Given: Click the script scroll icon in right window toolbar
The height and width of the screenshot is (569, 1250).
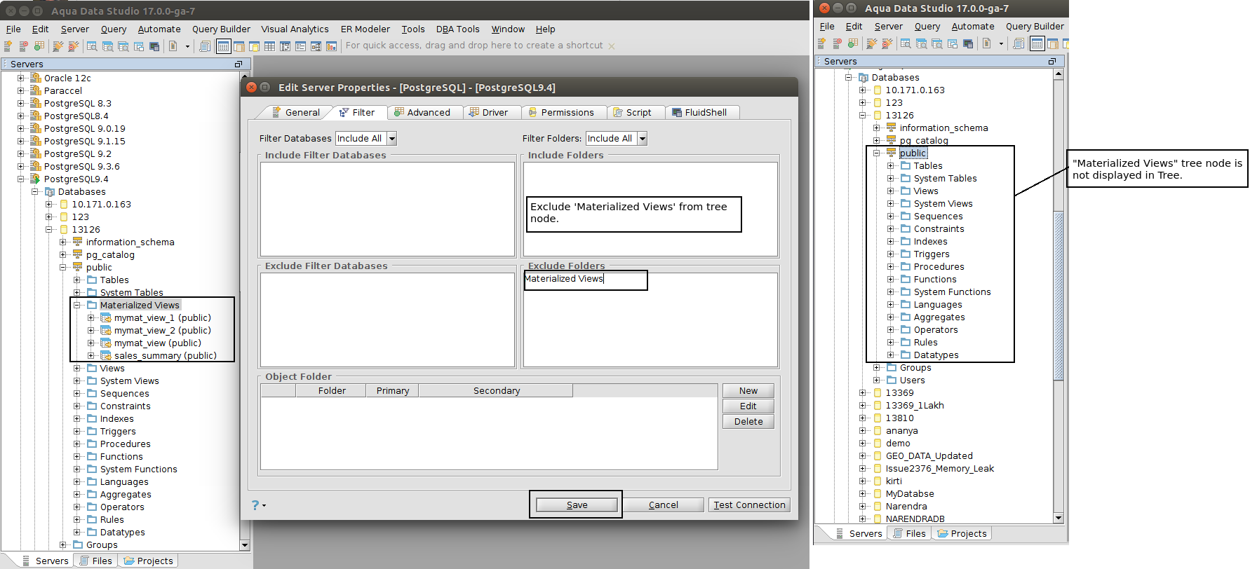Looking at the screenshot, I should coord(1019,43).
